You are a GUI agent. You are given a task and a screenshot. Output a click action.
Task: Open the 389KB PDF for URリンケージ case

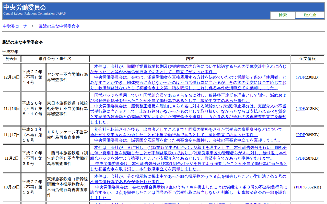click(301, 135)
